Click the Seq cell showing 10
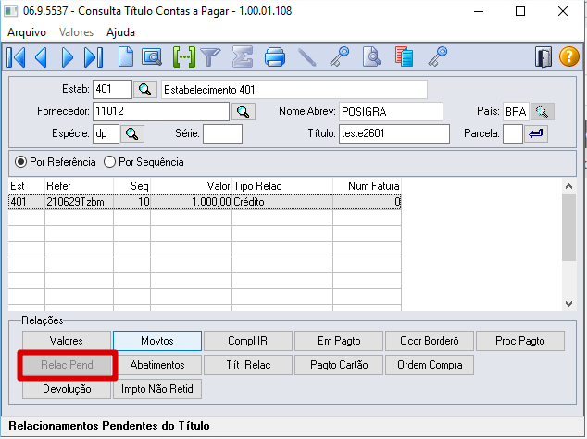The image size is (587, 439). coord(131,202)
